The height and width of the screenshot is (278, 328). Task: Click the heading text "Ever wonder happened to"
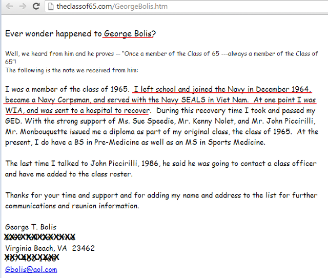point(53,34)
